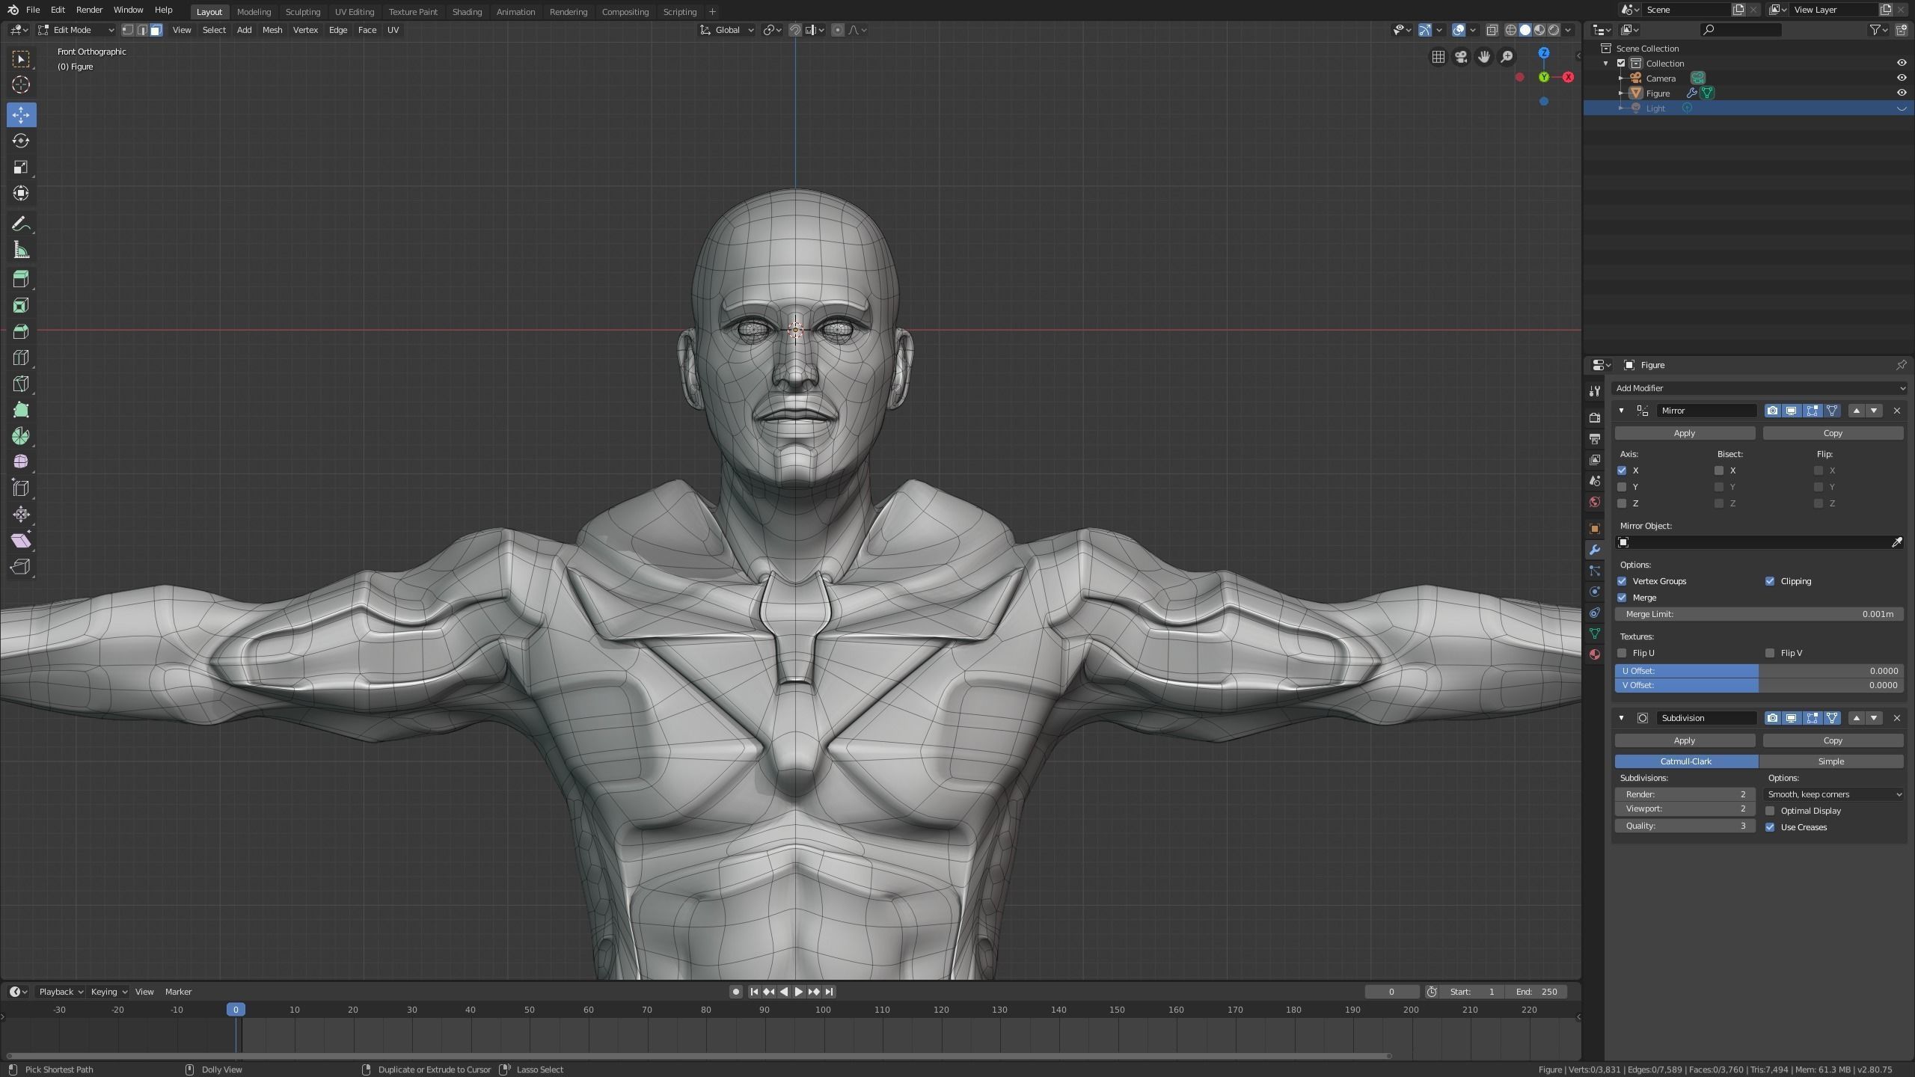Viewport: 1915px width, 1077px height.
Task: Disable Use Creases in Subdivision options
Action: click(x=1771, y=827)
